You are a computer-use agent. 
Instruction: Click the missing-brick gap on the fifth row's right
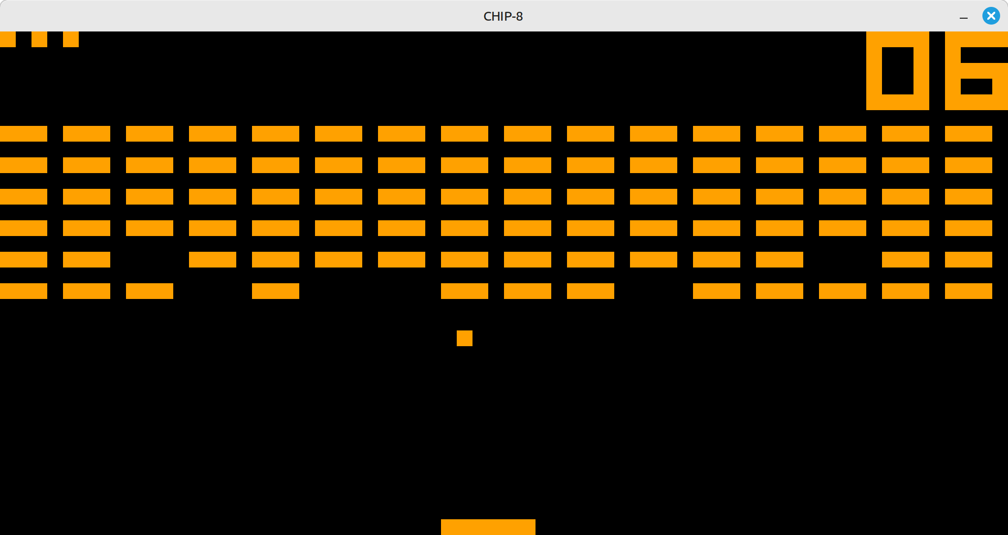pos(842,260)
